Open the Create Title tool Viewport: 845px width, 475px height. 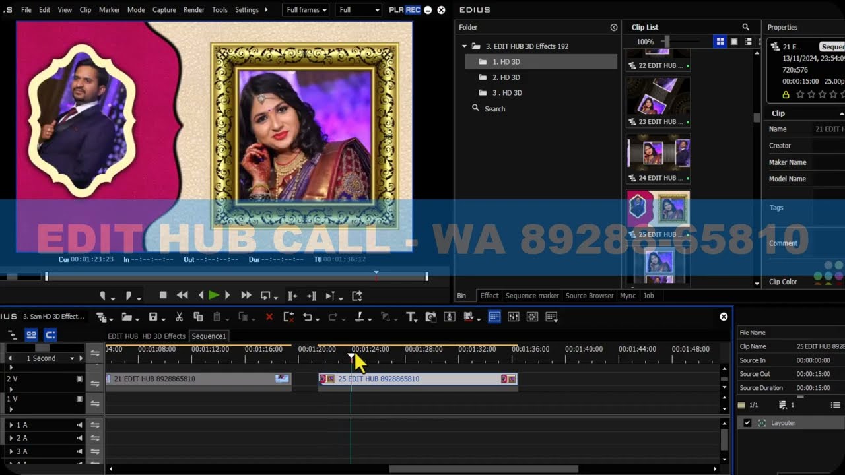click(411, 317)
